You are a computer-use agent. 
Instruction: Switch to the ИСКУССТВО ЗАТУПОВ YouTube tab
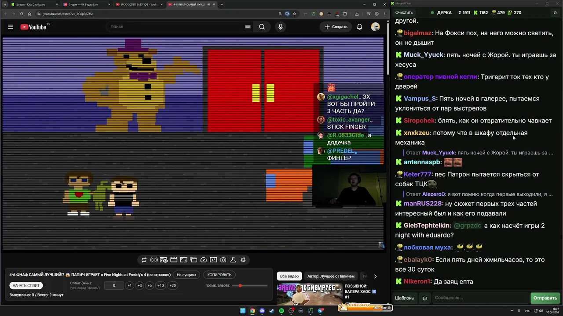click(139, 4)
